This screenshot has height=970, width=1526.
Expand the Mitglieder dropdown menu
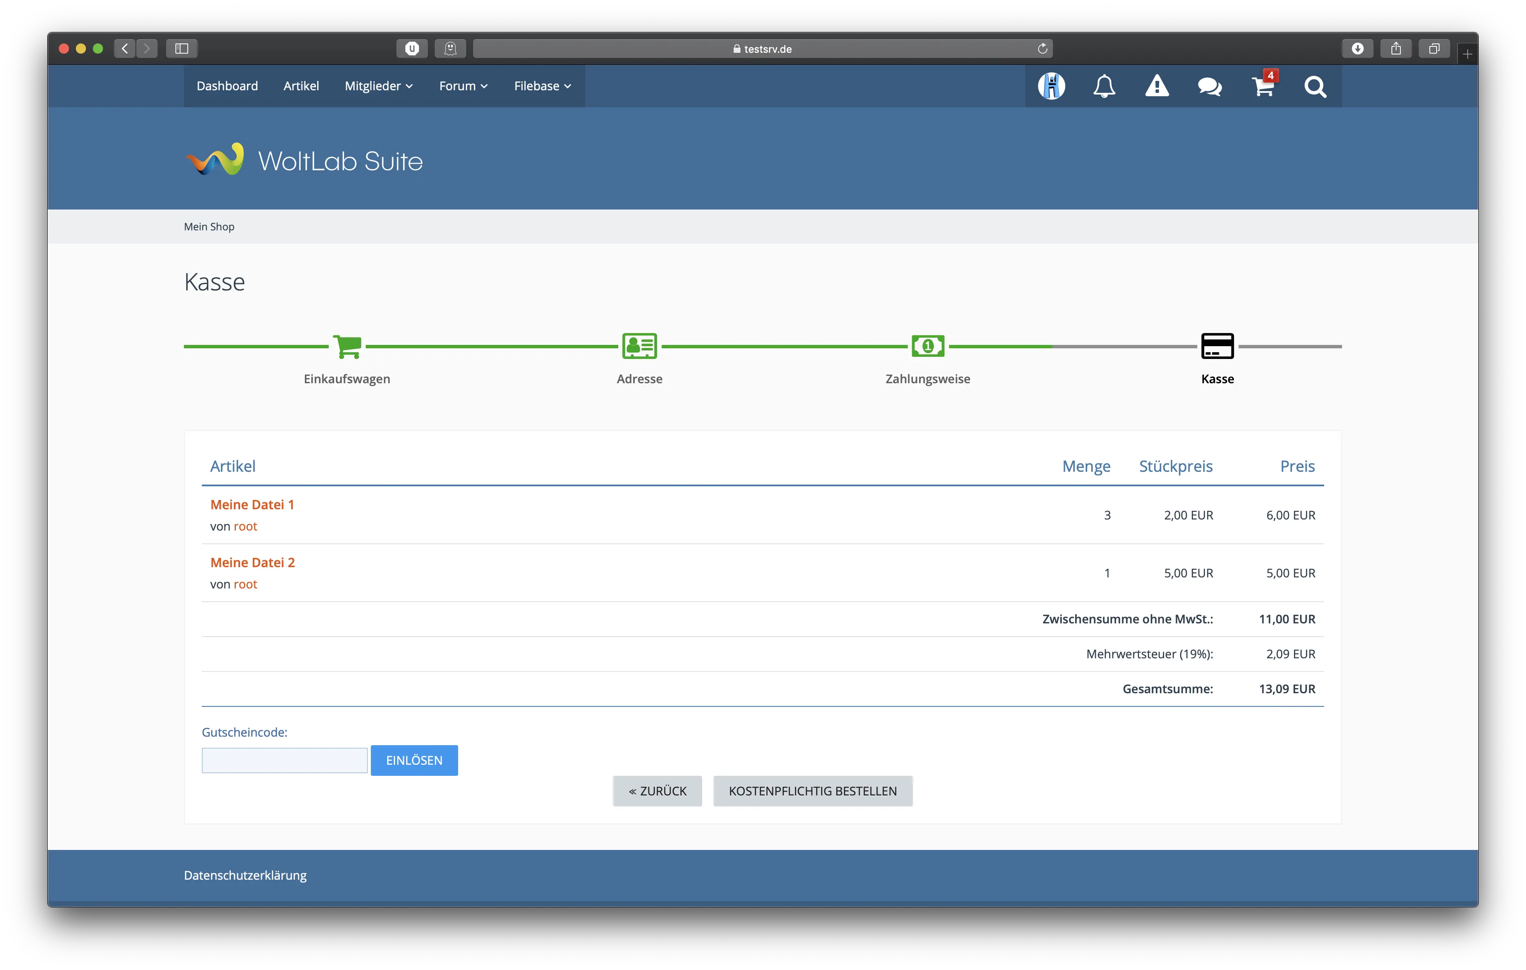coord(379,86)
